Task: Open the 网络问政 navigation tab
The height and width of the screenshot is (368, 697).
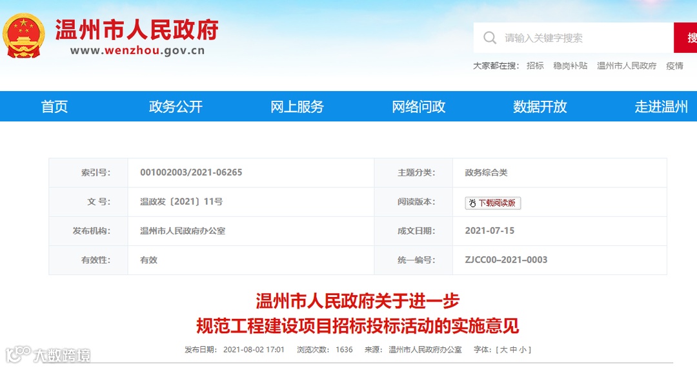Action: [x=418, y=107]
